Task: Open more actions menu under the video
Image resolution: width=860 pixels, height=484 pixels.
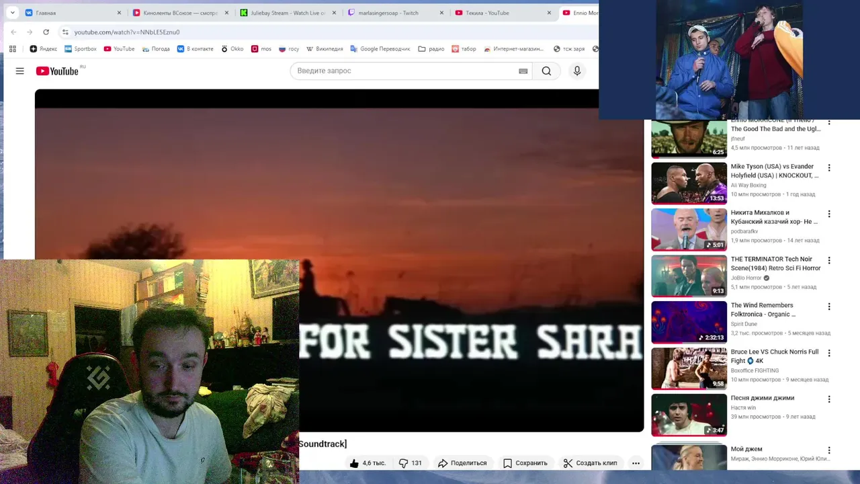Action: [636, 462]
